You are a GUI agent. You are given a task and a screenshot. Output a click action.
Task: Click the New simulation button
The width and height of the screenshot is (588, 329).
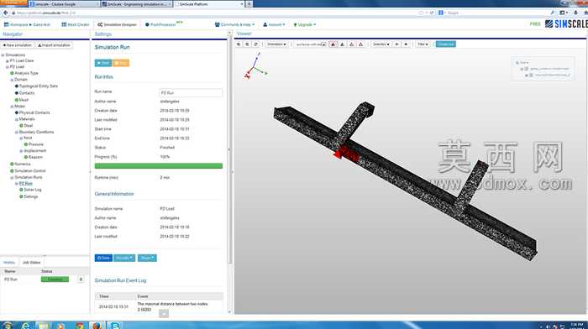(18, 45)
